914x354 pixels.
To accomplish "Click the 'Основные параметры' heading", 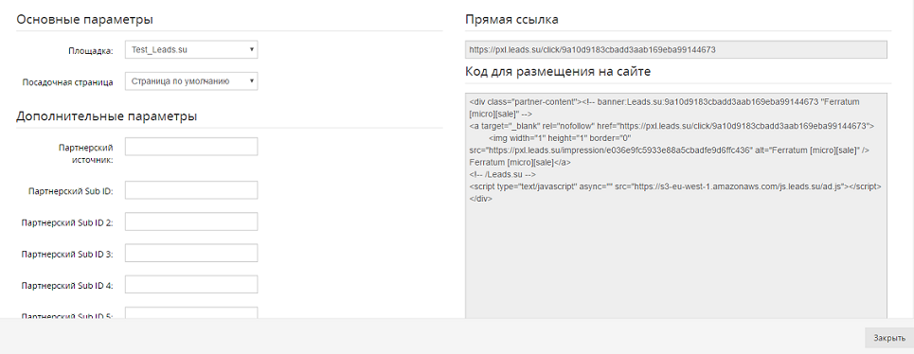I will coord(84,19).
